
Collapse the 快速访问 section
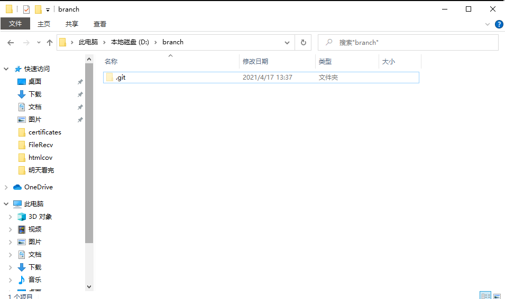(6, 69)
